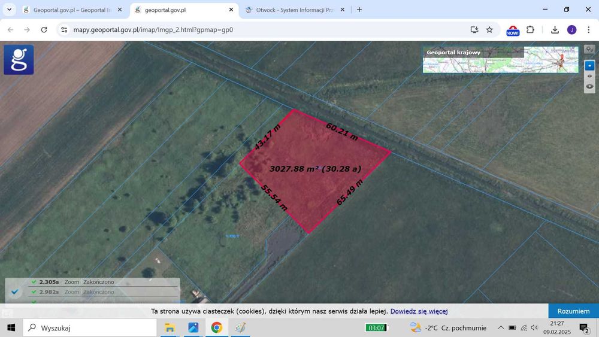Select the smallest panel size option

(x=589, y=65)
